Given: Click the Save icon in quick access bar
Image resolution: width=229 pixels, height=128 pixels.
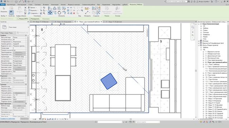Looking at the screenshot, I should click(x=5, y=1).
